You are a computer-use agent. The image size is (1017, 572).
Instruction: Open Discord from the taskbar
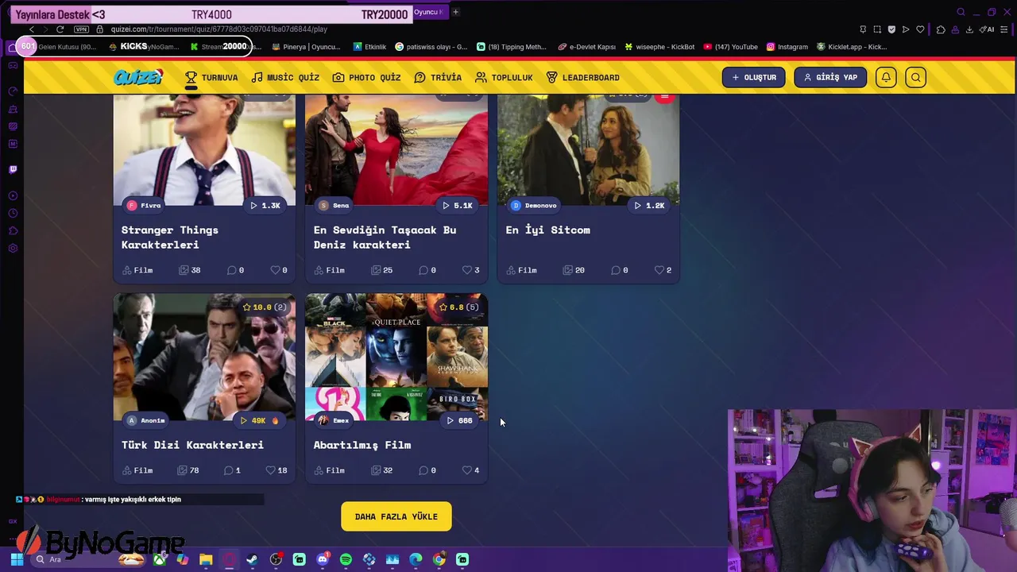pos(323,559)
